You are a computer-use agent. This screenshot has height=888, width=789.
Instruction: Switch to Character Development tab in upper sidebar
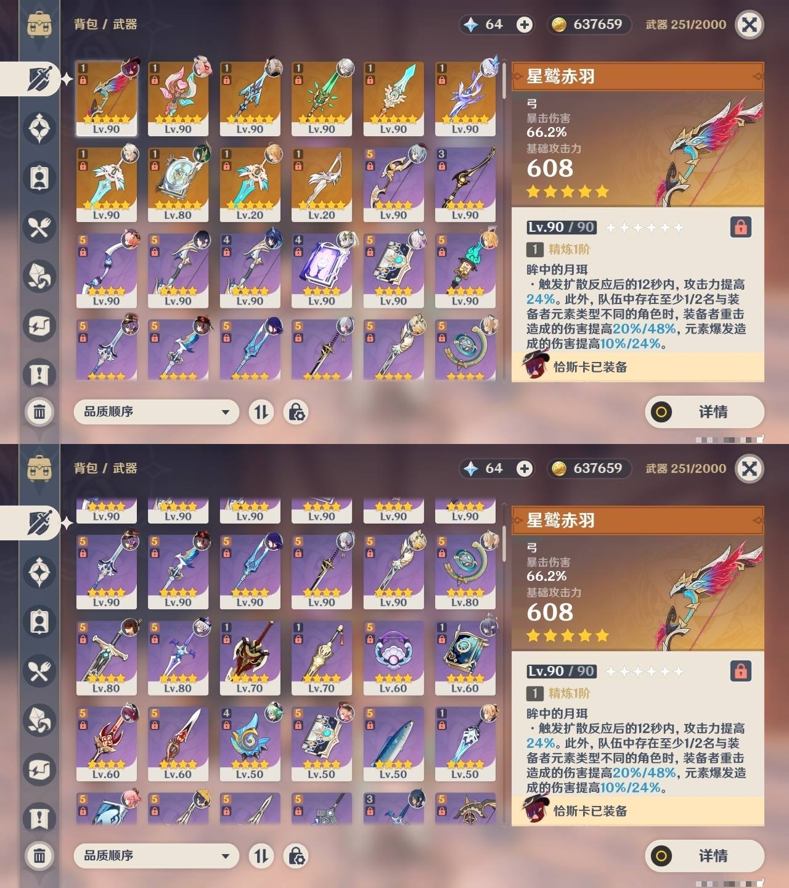coord(39,178)
